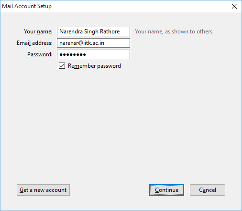Click the "Remember password" label text
The height and width of the screenshot is (211, 242).
94,66
